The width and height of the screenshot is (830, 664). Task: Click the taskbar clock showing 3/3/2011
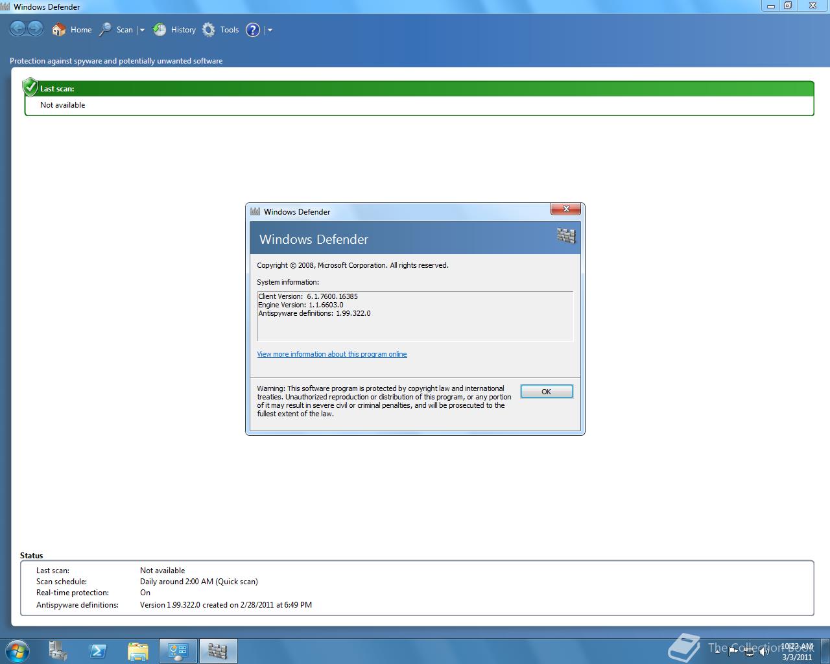click(797, 652)
